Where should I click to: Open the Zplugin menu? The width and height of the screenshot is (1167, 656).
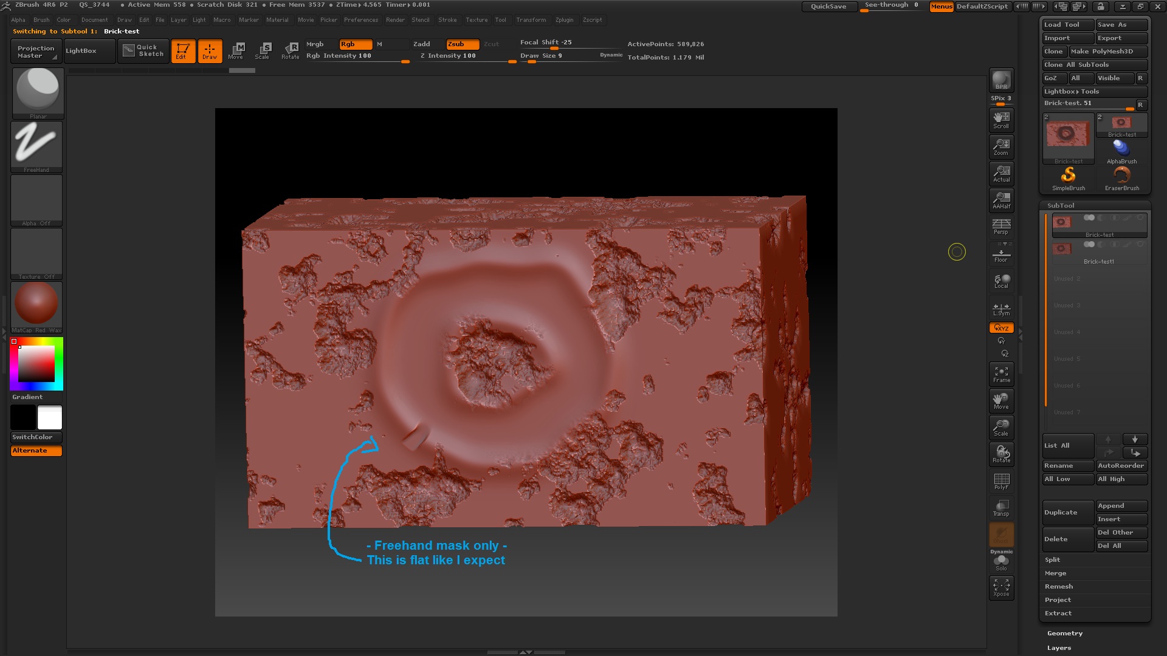point(564,19)
